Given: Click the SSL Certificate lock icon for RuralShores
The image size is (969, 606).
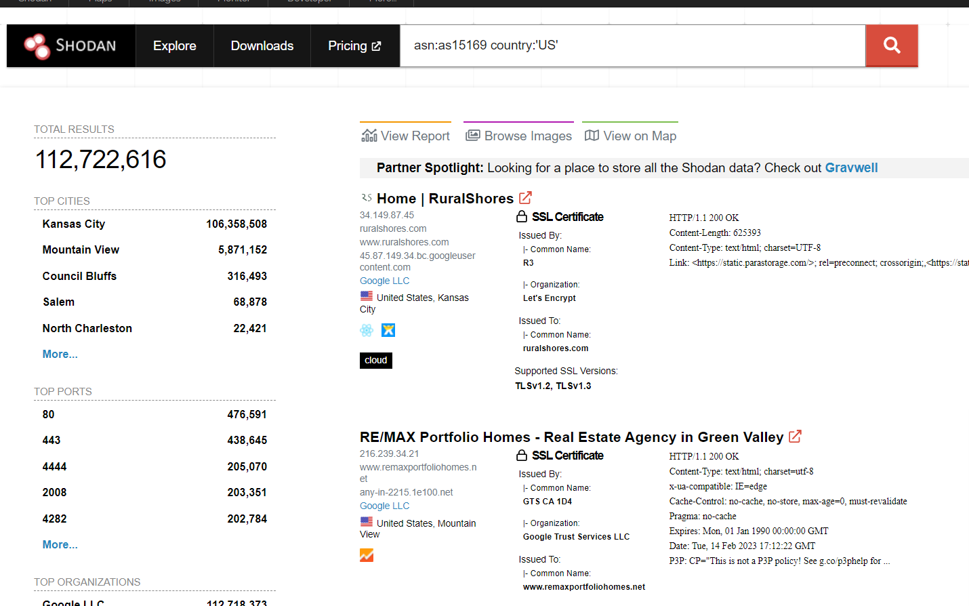Looking at the screenshot, I should (x=522, y=216).
